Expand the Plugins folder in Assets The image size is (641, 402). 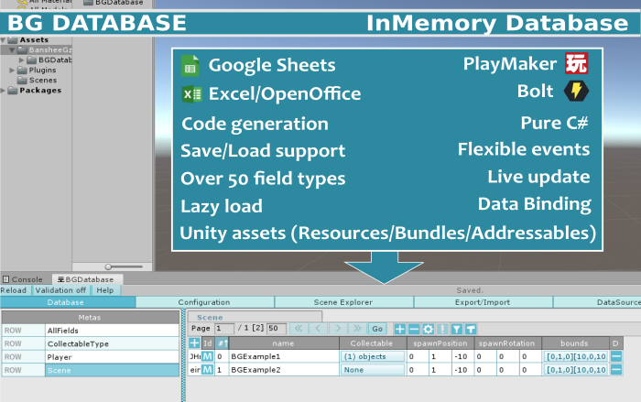pyautogui.click(x=12, y=70)
